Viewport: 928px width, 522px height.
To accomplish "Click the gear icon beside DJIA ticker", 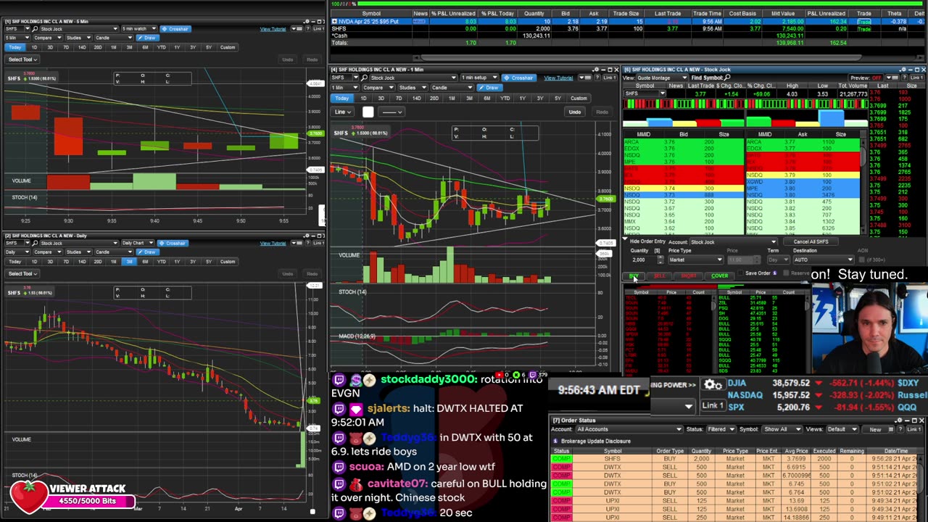I will (x=713, y=385).
